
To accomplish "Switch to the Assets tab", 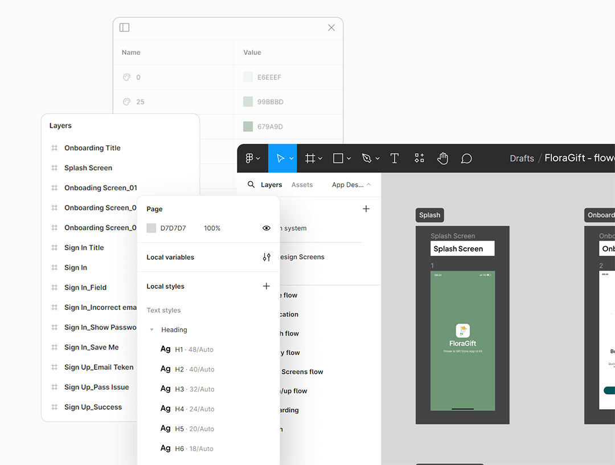I will point(302,185).
